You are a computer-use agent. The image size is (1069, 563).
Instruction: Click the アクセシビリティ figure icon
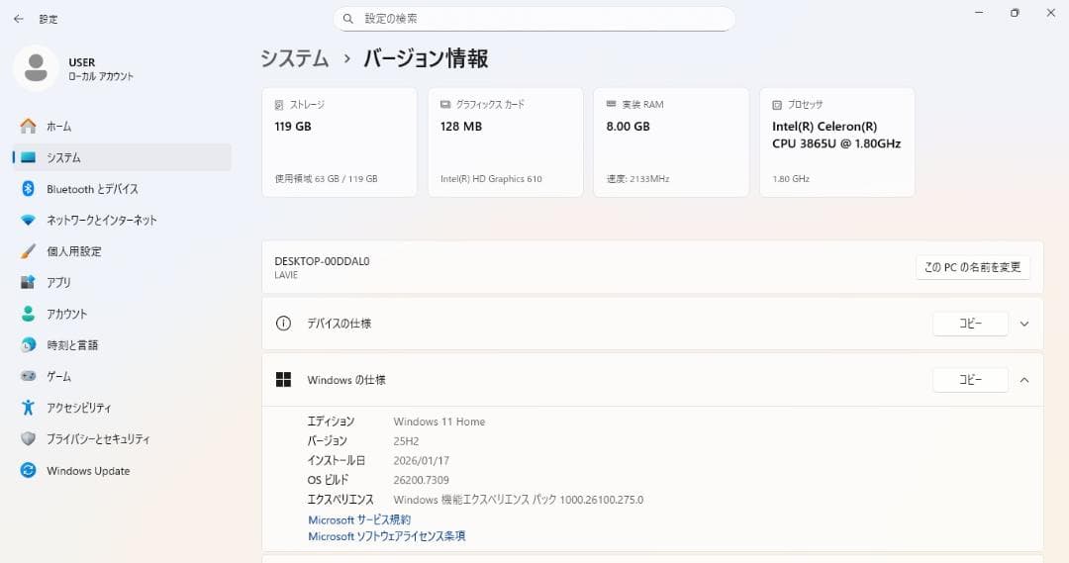28,408
